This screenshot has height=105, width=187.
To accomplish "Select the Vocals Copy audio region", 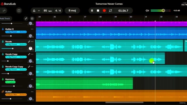I will pyautogui.click(x=100, y=58).
